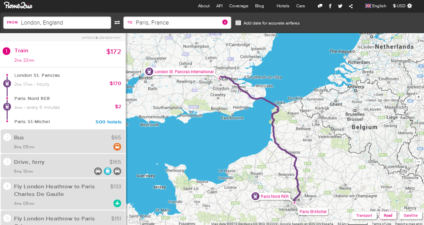Click the Paris Nord RER map marker icon
The height and width of the screenshot is (225, 424).
coord(255,196)
